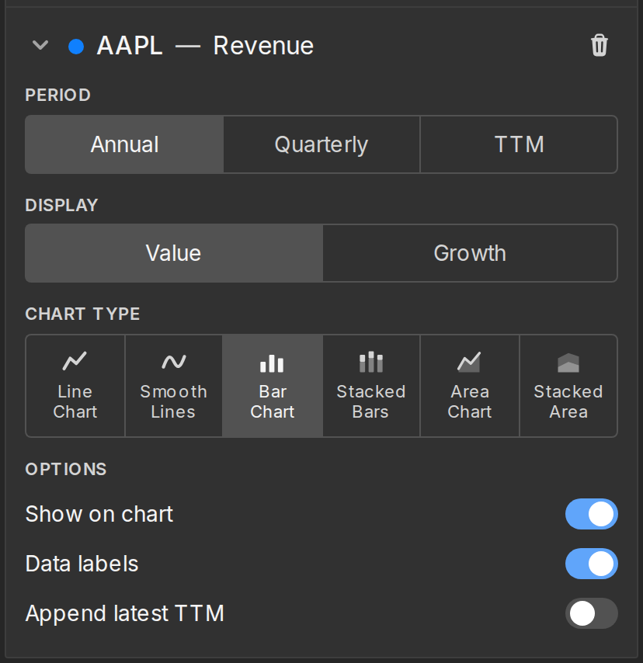The width and height of the screenshot is (643, 663).
Task: Delete the AAPL Revenue series with trash icon
Action: (599, 45)
